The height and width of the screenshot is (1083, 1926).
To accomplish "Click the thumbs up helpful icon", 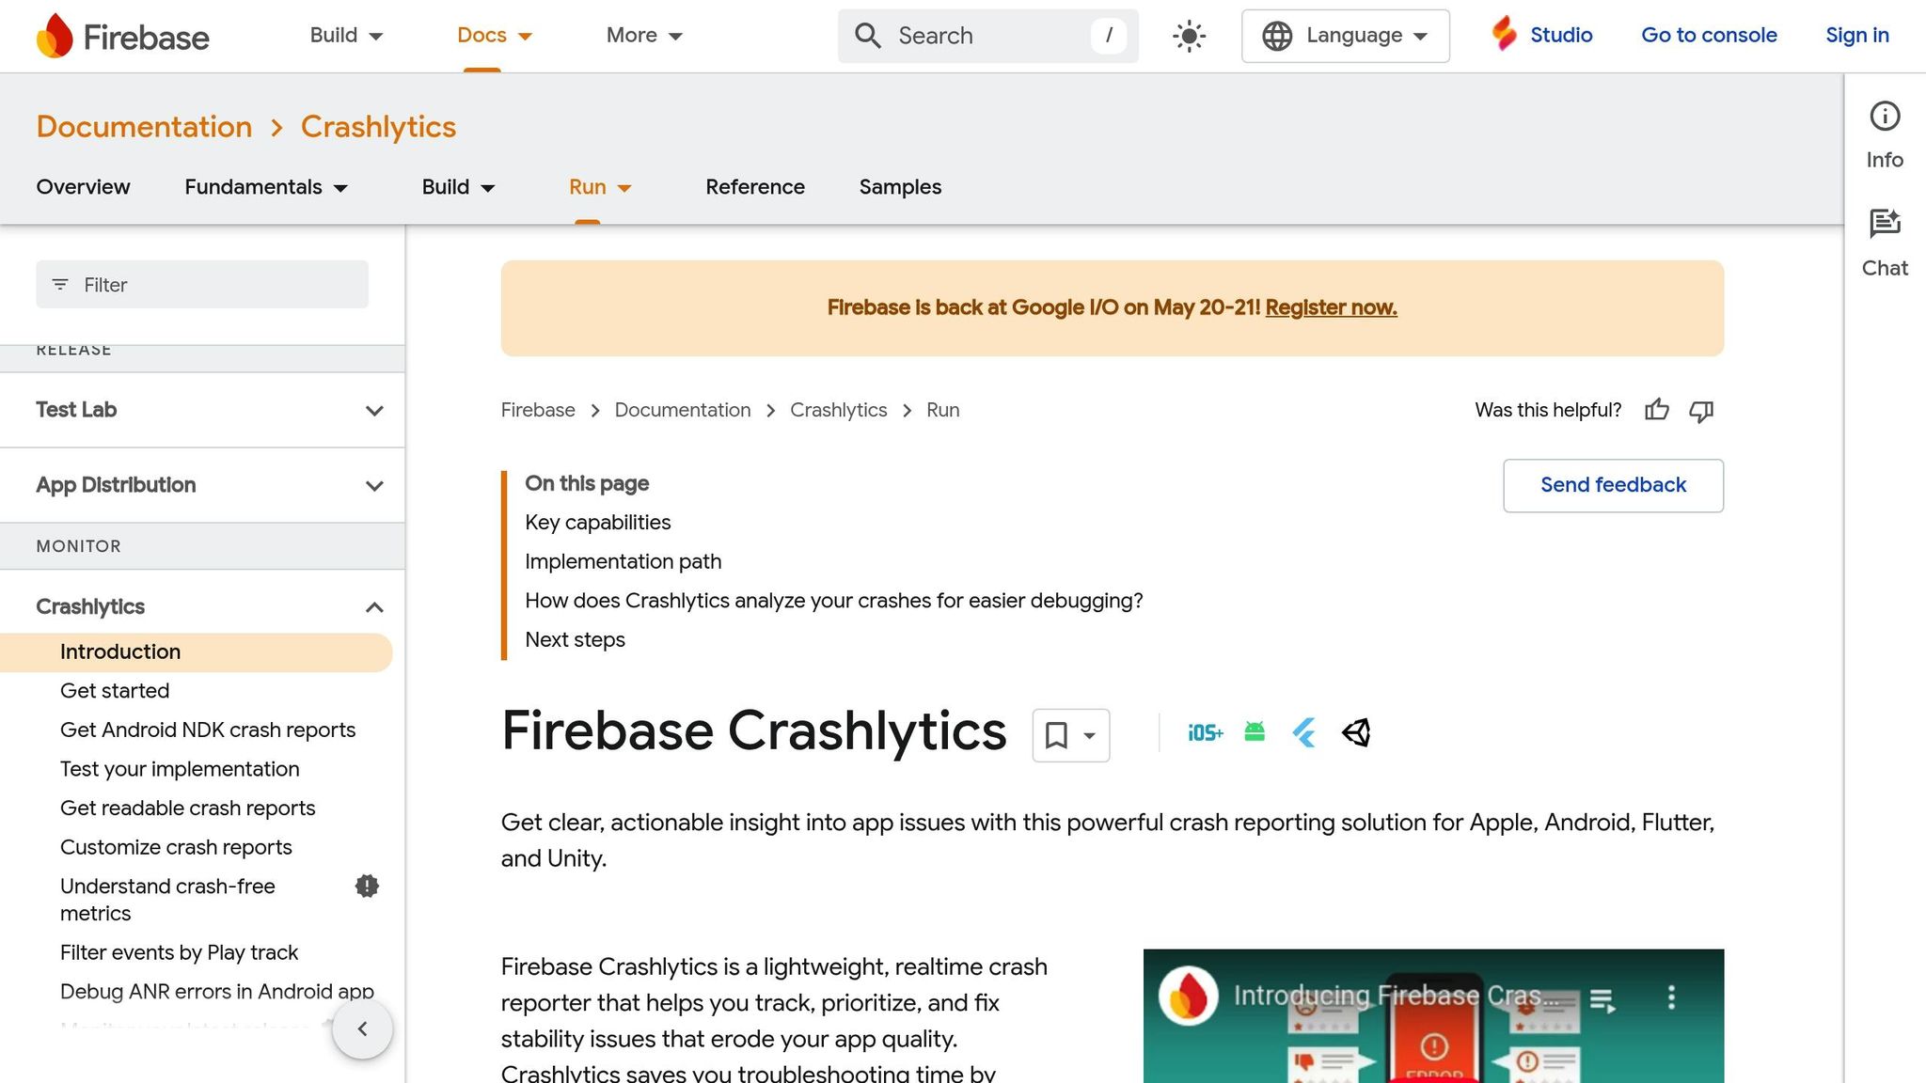I will pos(1657,410).
